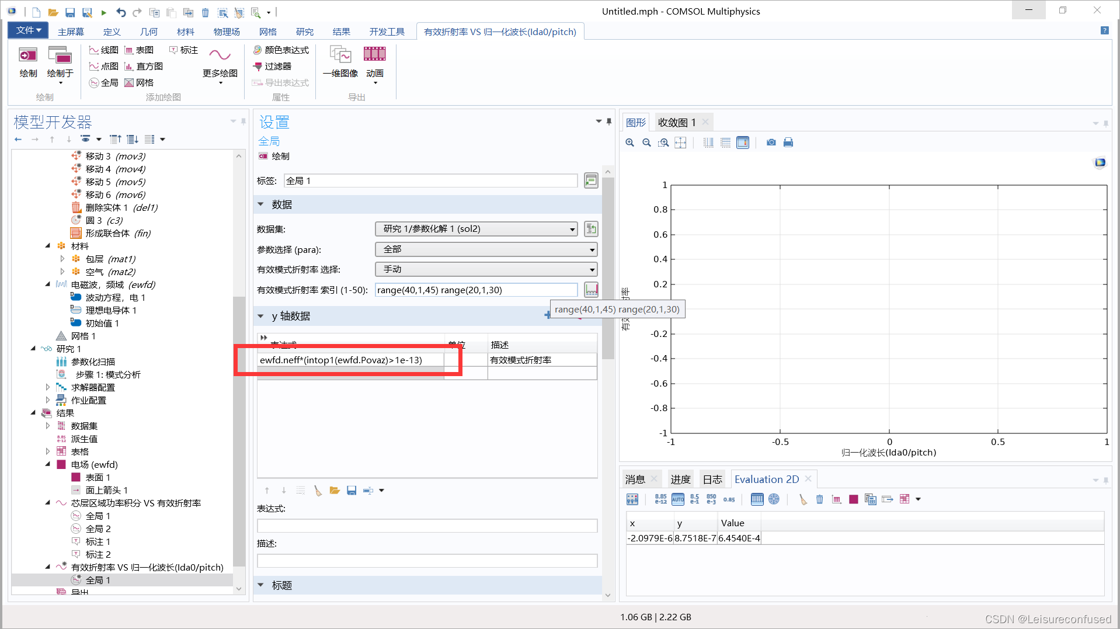Collapse the y 轴数据 section

260,316
